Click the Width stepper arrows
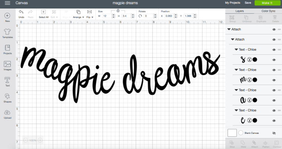 pos(113,16)
